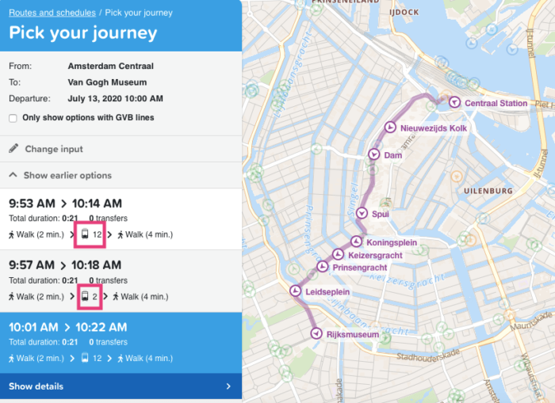Click the Nieuwezijds Kolk stop marker
Viewport: 555px width, 403px height.
tap(390, 127)
